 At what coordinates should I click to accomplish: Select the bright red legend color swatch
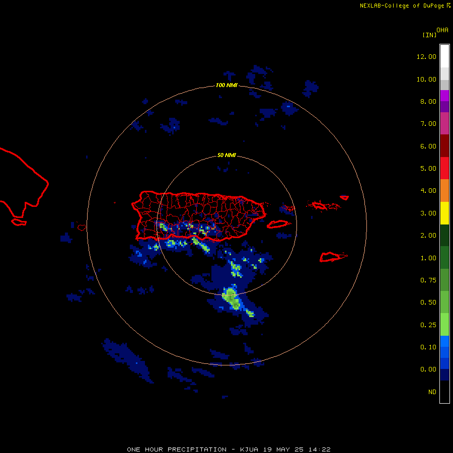click(x=444, y=168)
